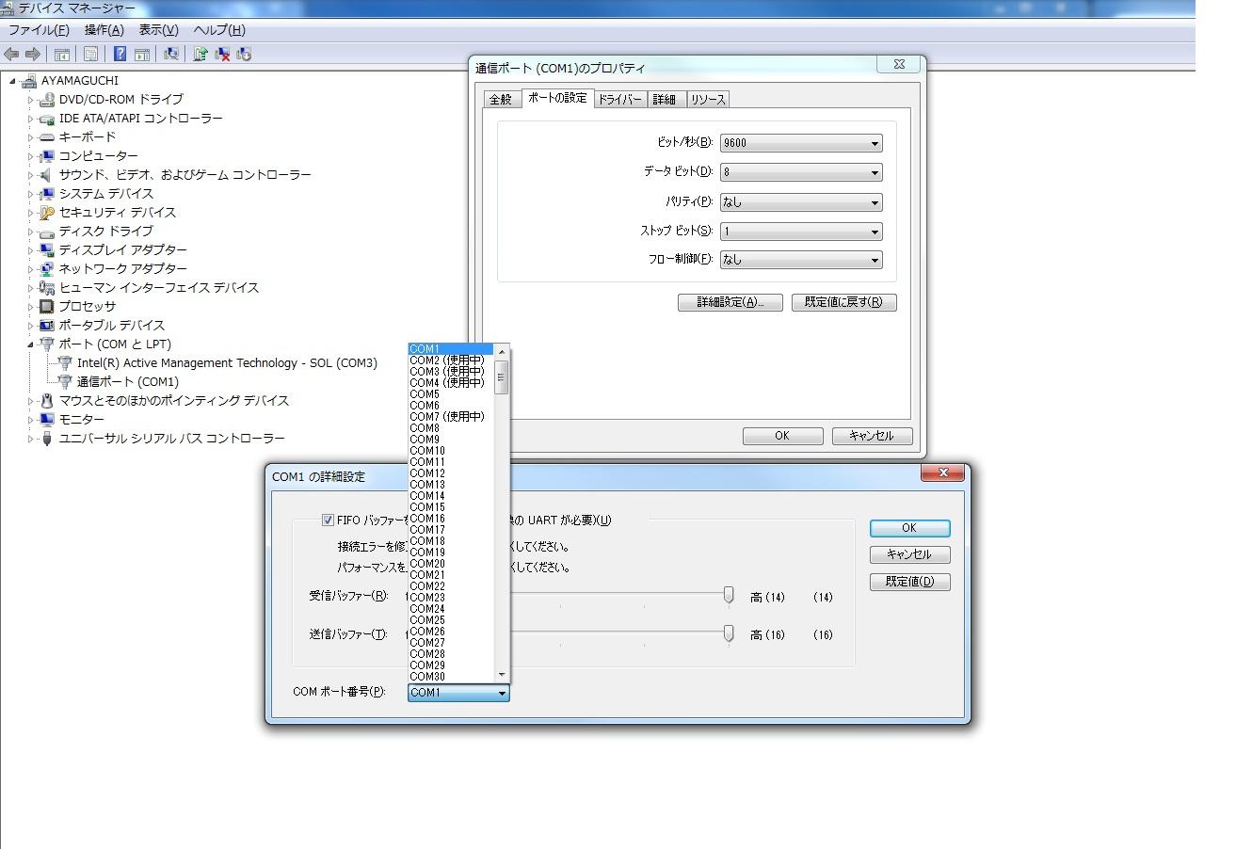Click the Back arrow in Device Manager toolbar

(11, 55)
